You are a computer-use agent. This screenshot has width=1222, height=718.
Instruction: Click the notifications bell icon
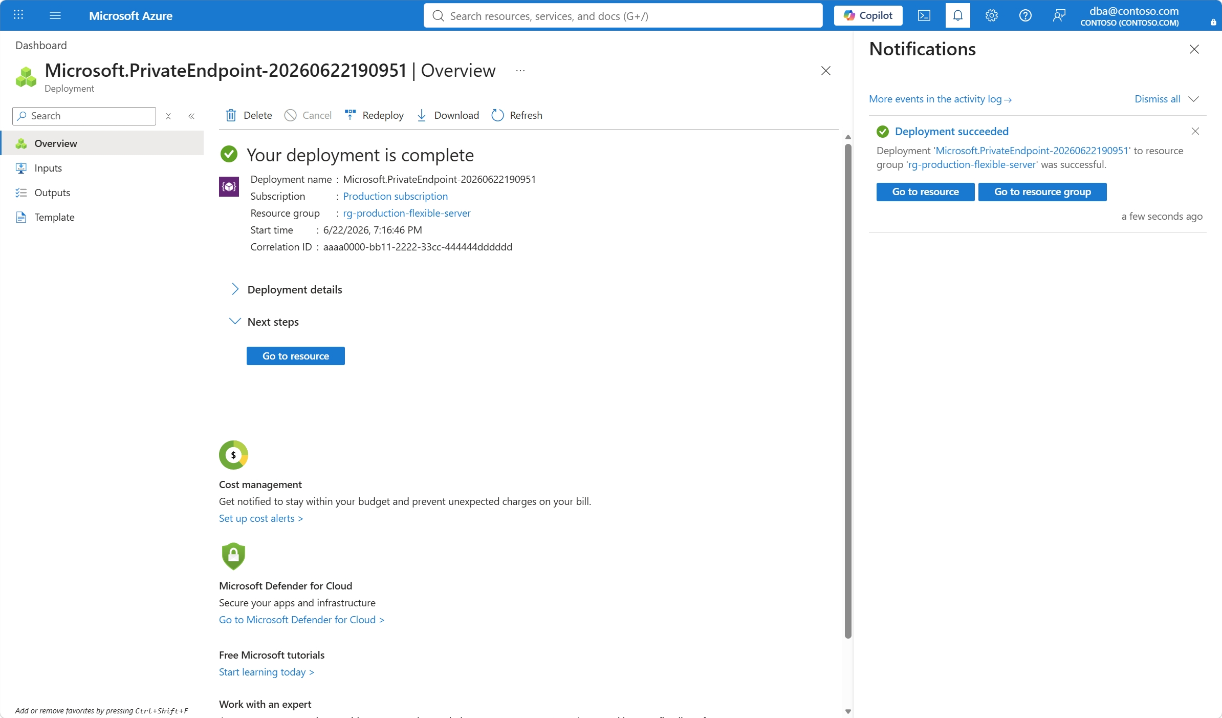[957, 15]
